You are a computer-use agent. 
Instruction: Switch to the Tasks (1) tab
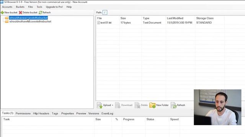pos(8,113)
